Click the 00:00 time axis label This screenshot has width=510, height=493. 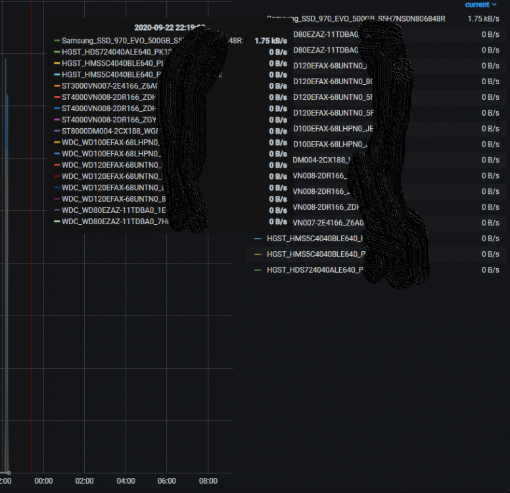point(43,481)
